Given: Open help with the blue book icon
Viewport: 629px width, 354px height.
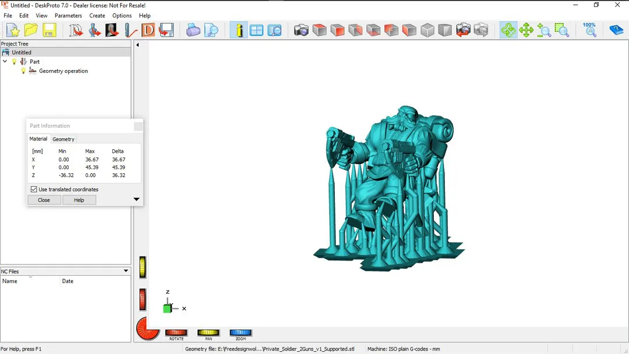Looking at the screenshot, I should click(x=616, y=30).
